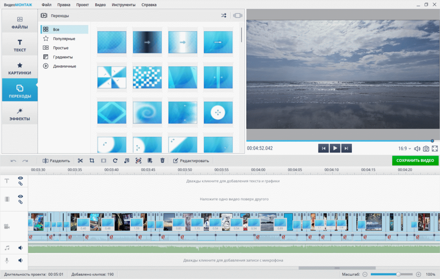Toggle text track visibility eye
This screenshot has height=279, width=440.
pyautogui.click(x=21, y=178)
